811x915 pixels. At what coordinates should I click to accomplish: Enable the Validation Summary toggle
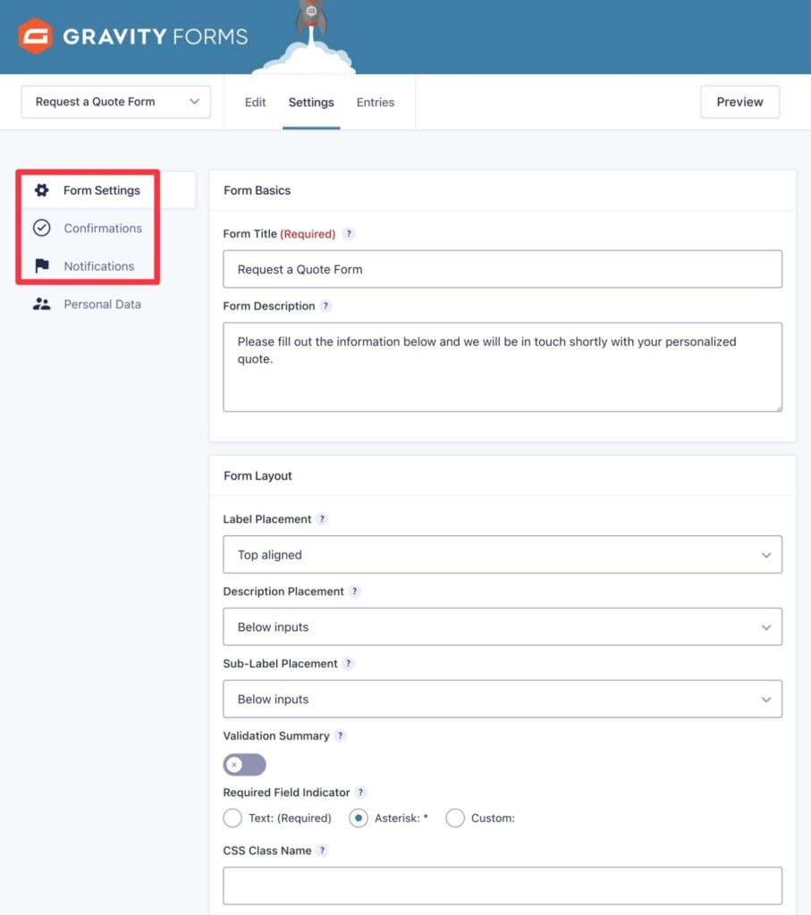coord(243,765)
